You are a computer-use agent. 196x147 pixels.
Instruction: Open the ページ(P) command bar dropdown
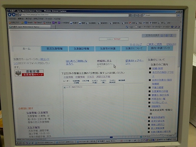coord(147,27)
